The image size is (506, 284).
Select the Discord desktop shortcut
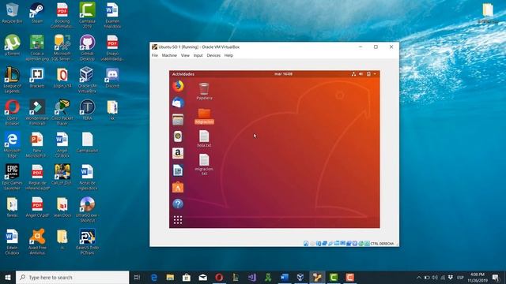[112, 77]
